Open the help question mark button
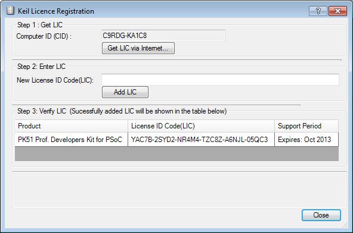The image size is (353, 233). pyautogui.click(x=318, y=11)
